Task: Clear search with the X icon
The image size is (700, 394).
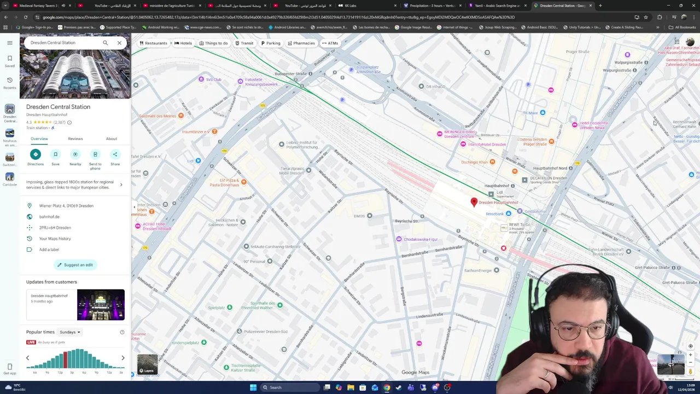Action: (x=119, y=43)
